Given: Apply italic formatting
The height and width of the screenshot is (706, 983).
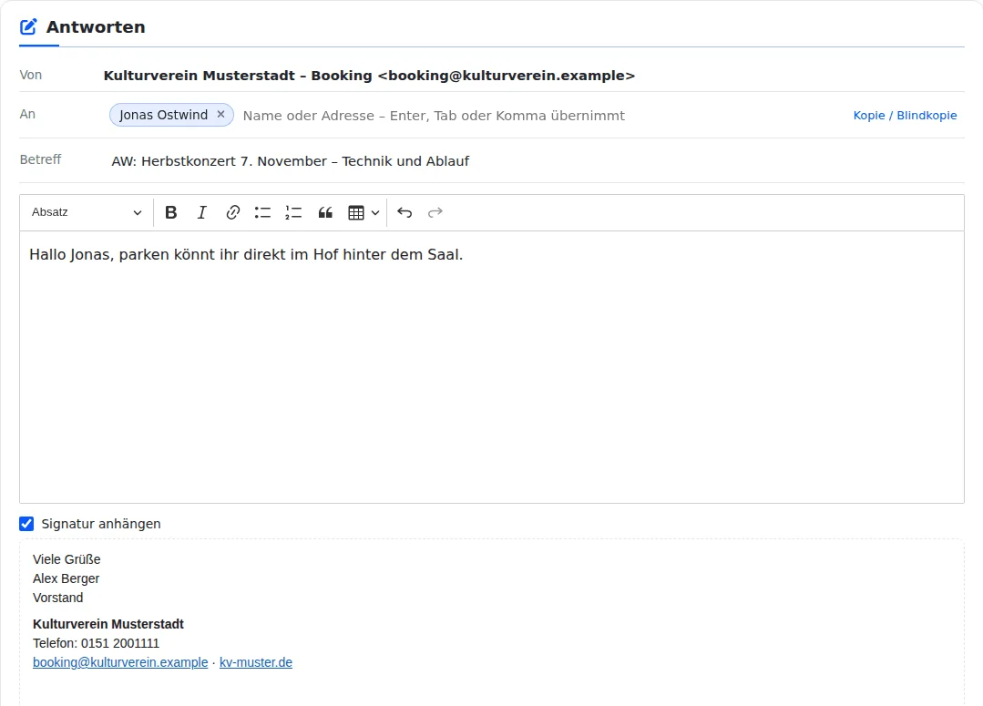Looking at the screenshot, I should click(x=202, y=212).
